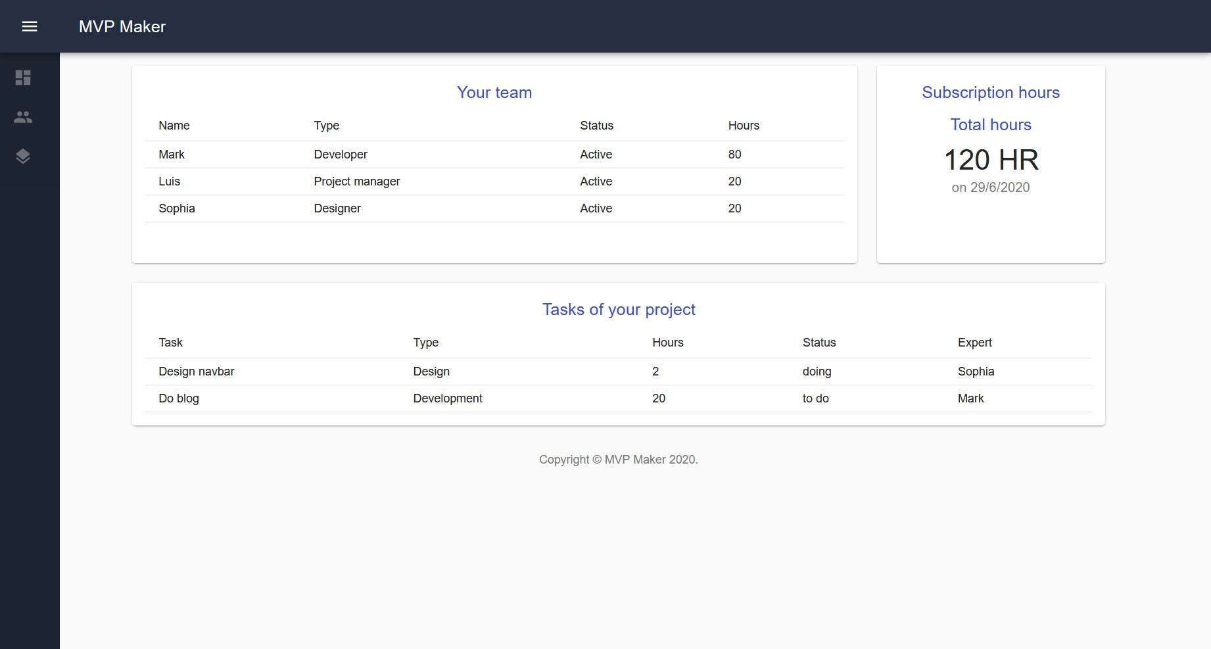Select 'Sophia' in the team table
The width and height of the screenshot is (1211, 649).
pyautogui.click(x=177, y=208)
